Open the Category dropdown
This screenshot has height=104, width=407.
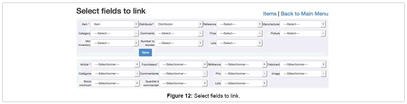point(114,34)
